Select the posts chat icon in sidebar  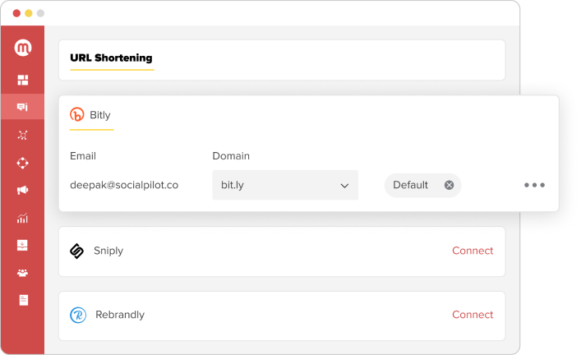click(23, 107)
